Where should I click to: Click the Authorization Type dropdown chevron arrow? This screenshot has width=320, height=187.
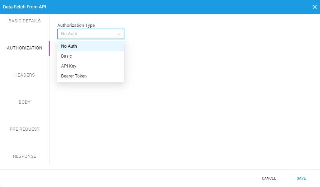click(x=119, y=34)
